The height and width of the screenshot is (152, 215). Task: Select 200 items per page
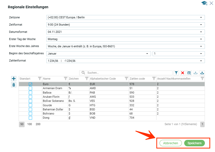pyautogui.click(x=38, y=124)
